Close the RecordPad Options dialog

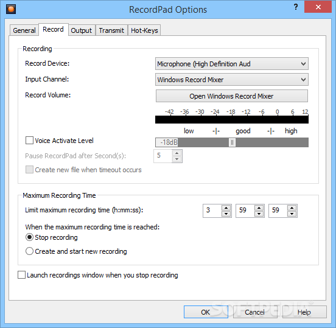tap(318, 7)
